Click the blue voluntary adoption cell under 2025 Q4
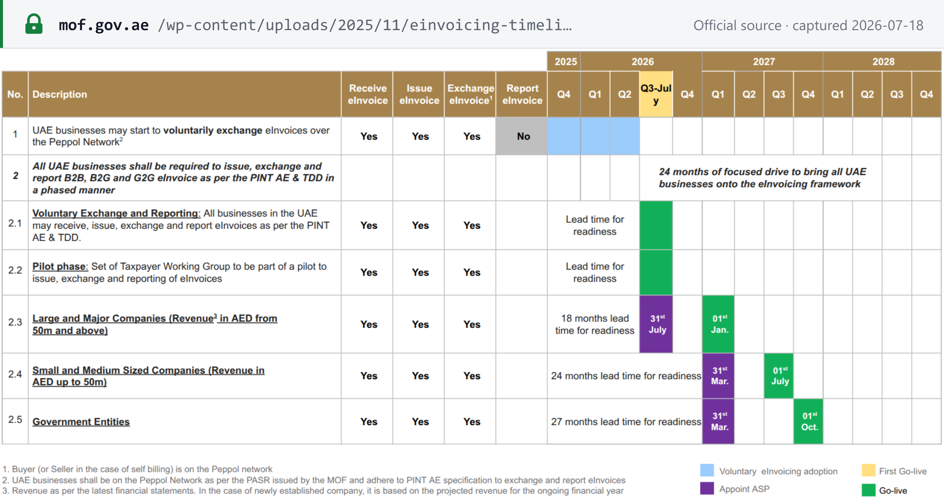Viewport: 944px width, 502px height. coord(564,136)
